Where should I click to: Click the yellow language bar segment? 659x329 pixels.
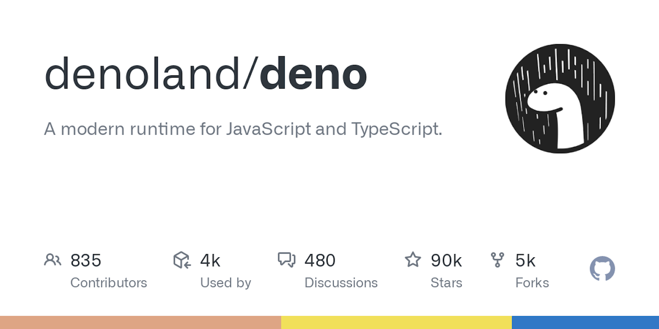(396, 322)
